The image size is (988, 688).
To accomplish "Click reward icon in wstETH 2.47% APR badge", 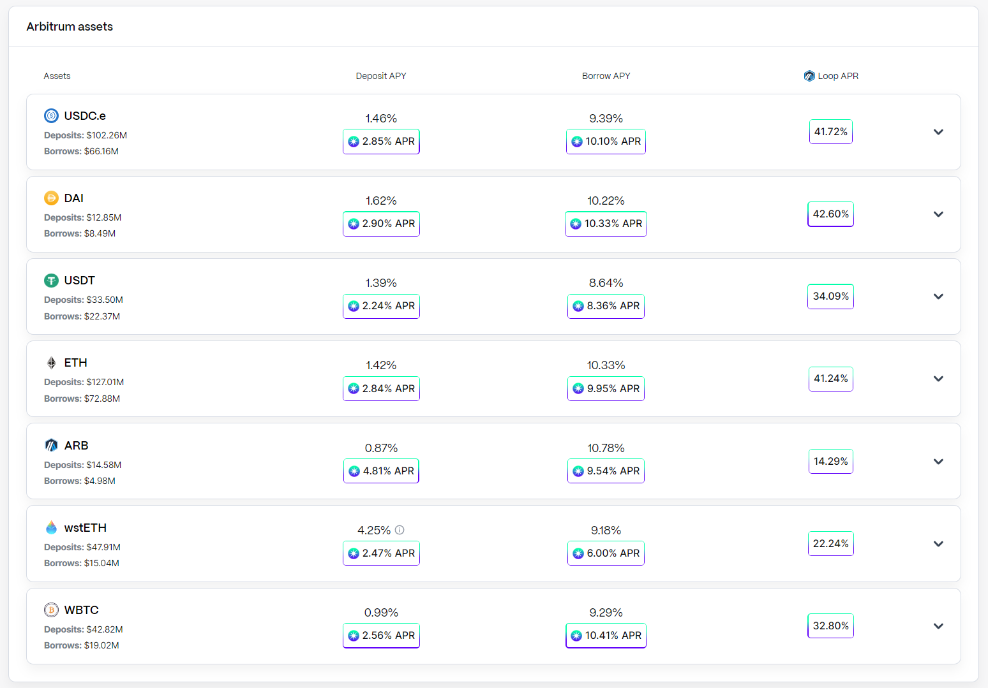I will pyautogui.click(x=354, y=553).
